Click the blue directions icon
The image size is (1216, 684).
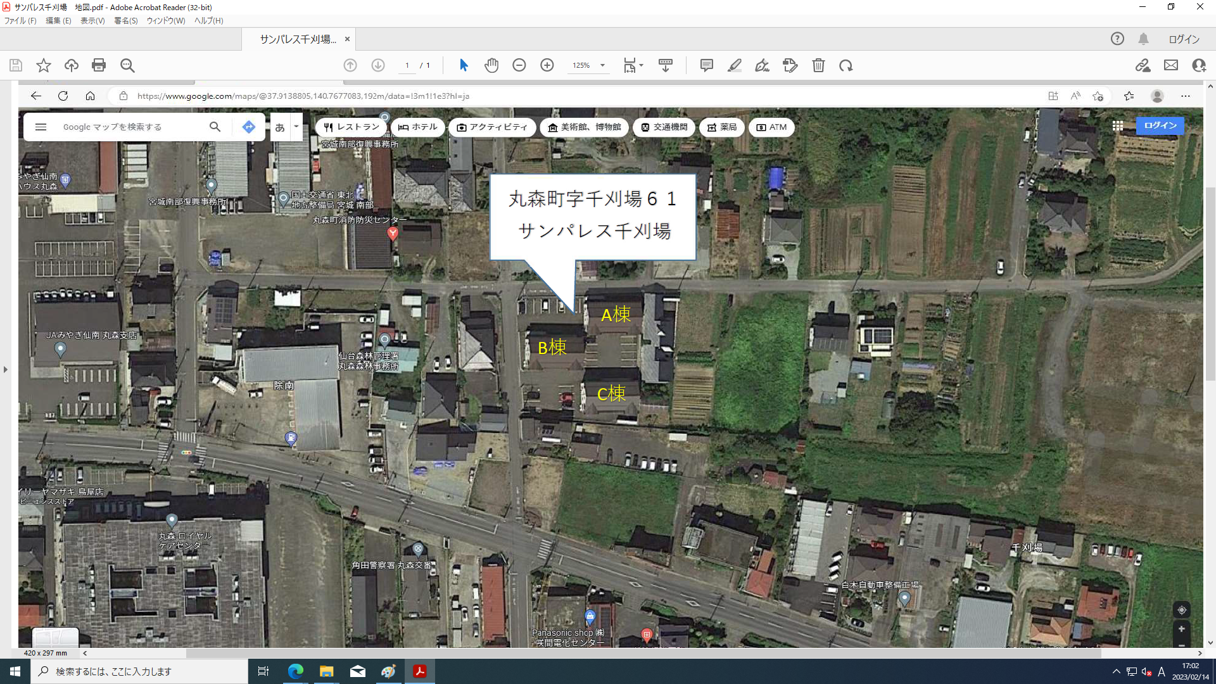249,127
